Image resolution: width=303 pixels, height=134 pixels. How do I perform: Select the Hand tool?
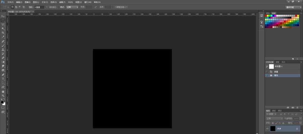(3, 91)
